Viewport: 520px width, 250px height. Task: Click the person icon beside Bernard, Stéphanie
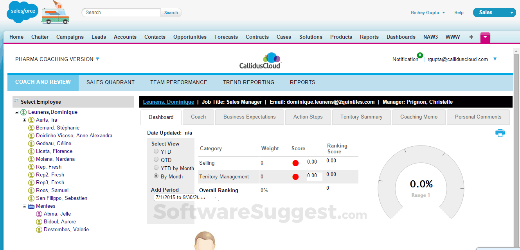tap(31, 128)
